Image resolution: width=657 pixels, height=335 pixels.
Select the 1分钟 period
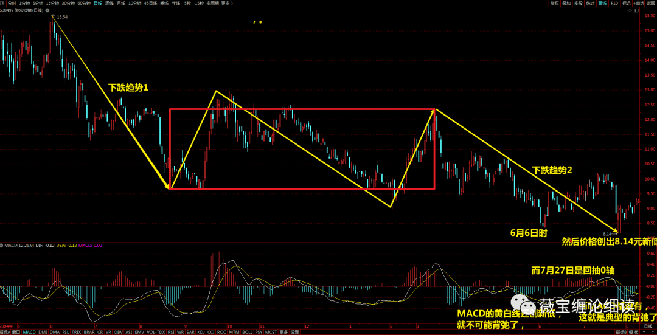tap(25, 4)
